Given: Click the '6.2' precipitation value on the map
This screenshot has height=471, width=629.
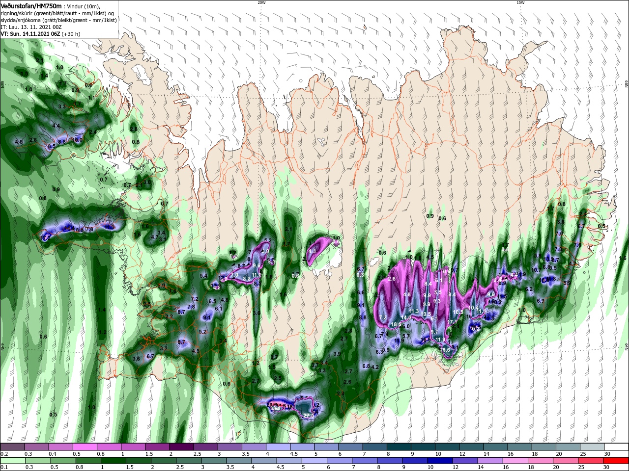Looking at the screenshot, I should coord(529,289).
